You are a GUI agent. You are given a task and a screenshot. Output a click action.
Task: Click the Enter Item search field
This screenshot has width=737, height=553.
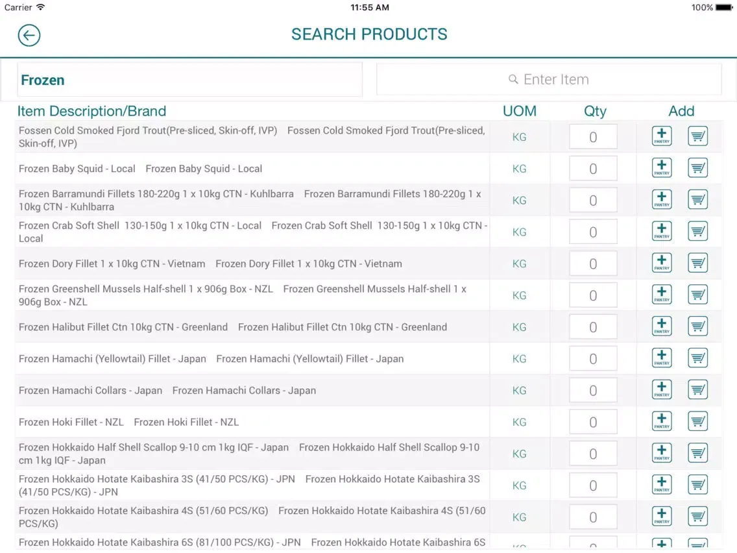[549, 79]
